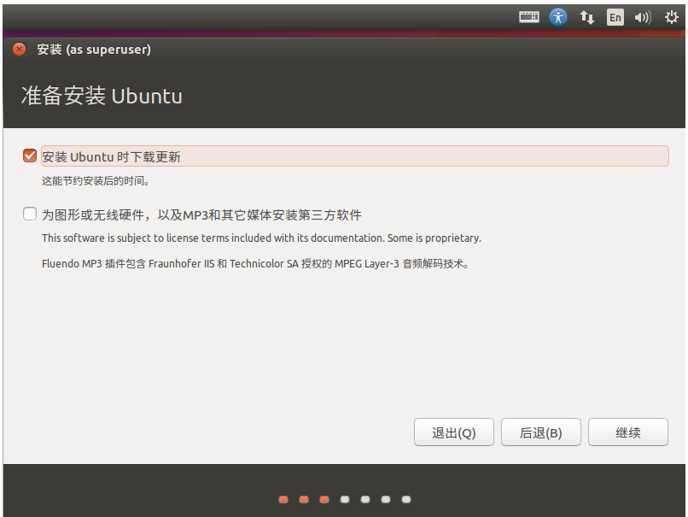
Task: Close the installer window with red button
Action: pos(20,50)
